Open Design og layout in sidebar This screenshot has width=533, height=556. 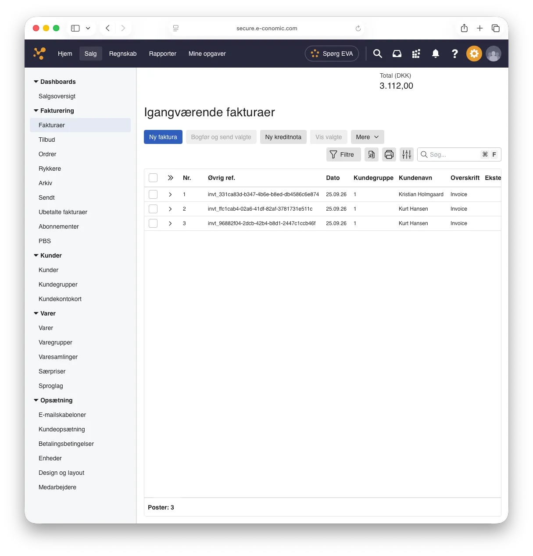[61, 473]
